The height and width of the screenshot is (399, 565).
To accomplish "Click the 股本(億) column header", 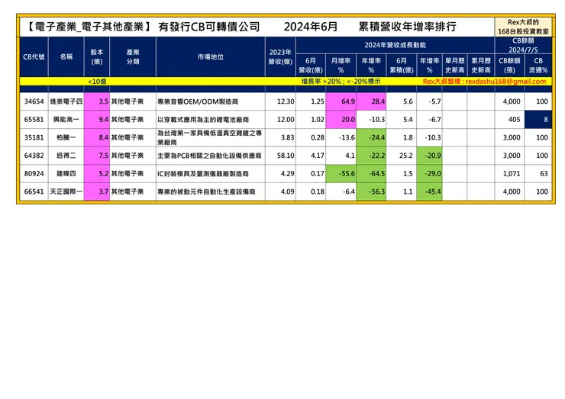I will point(96,57).
